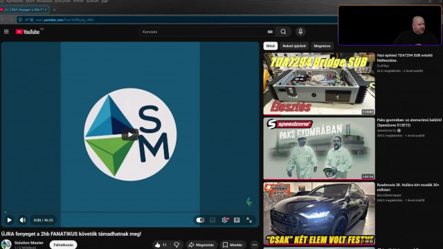Open the Könyvjelzők browser menu

click(x=63, y=1)
